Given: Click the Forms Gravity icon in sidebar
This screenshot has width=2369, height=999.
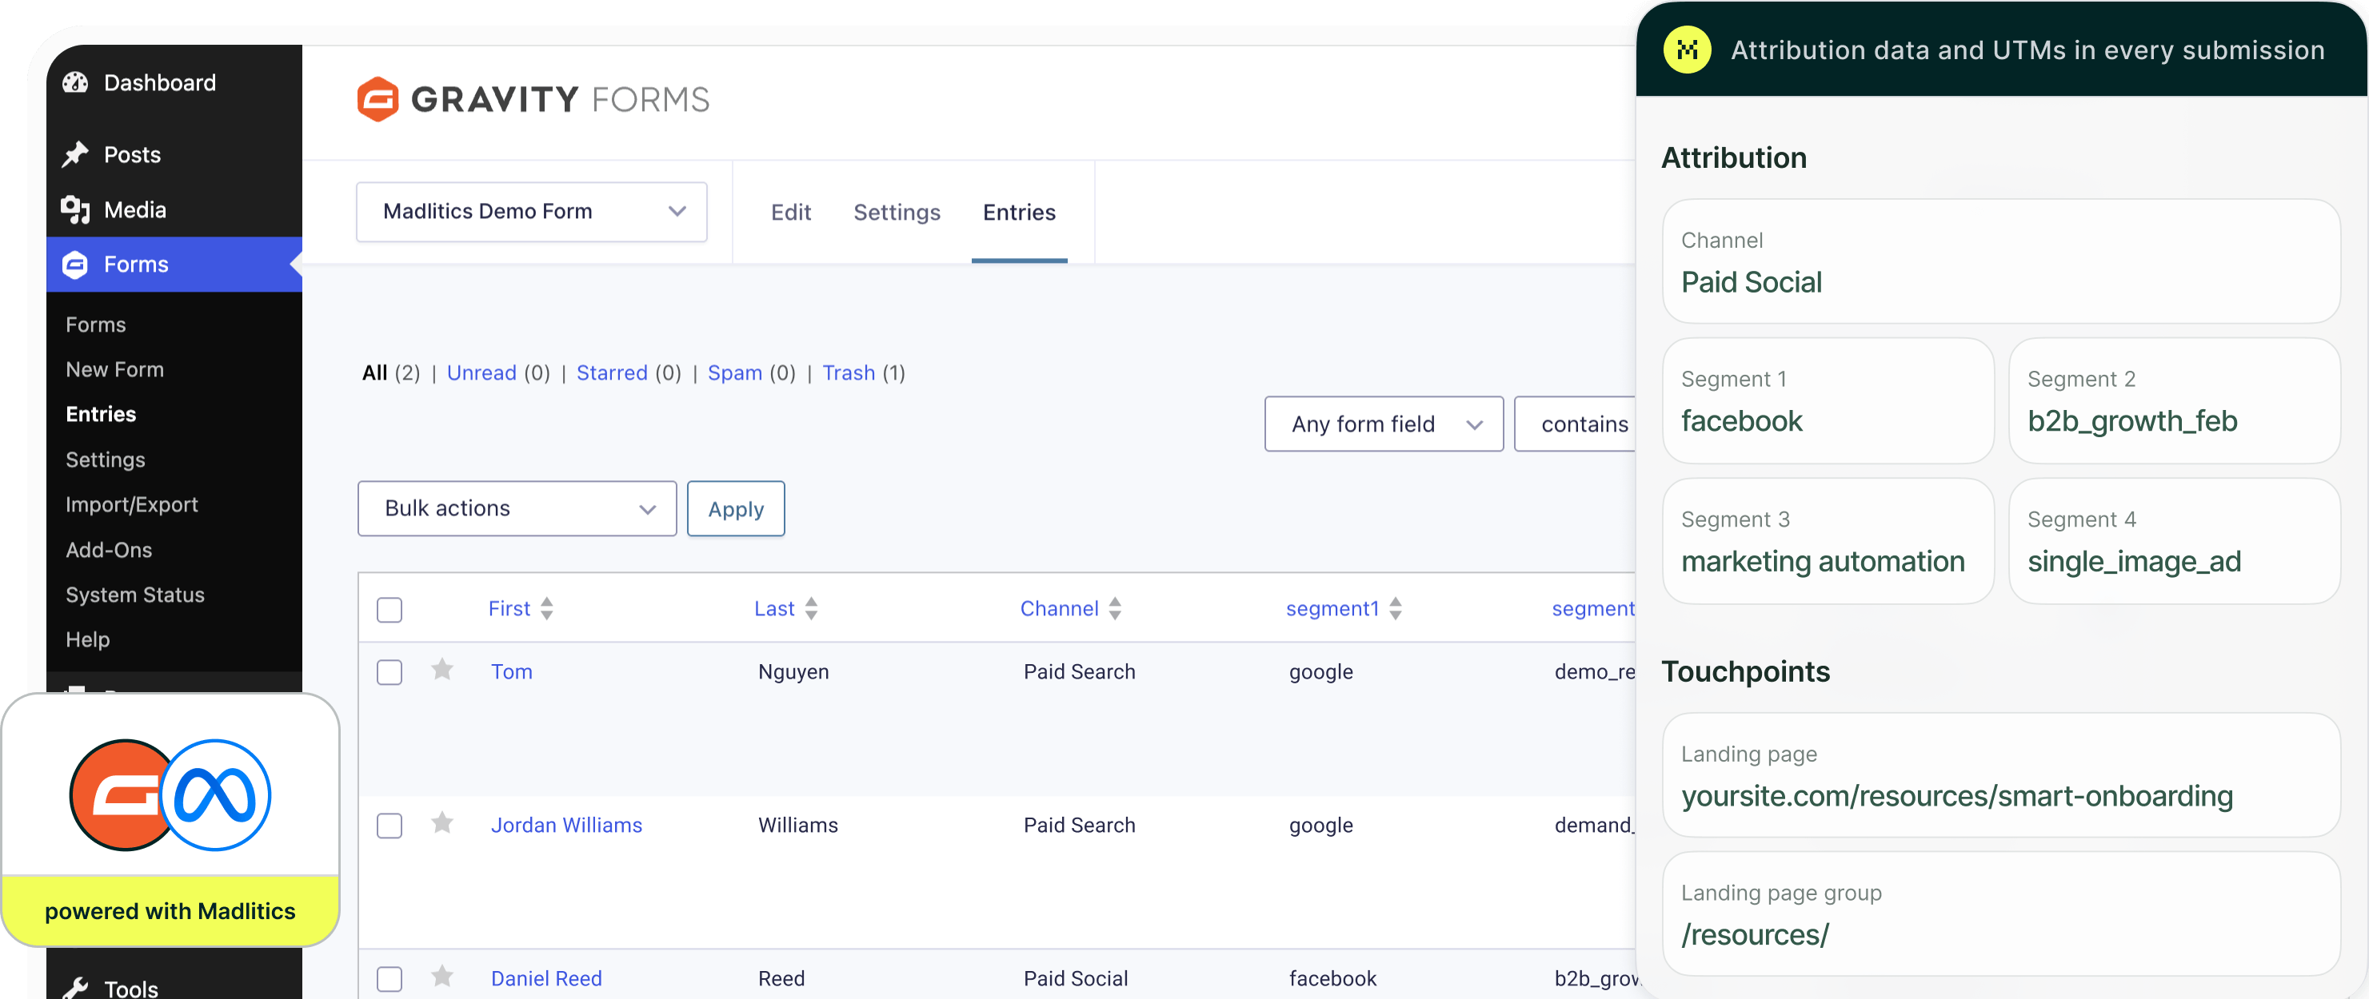Looking at the screenshot, I should point(75,265).
